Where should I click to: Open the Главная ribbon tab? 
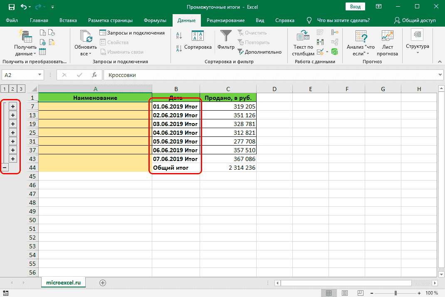pyautogui.click(x=39, y=20)
